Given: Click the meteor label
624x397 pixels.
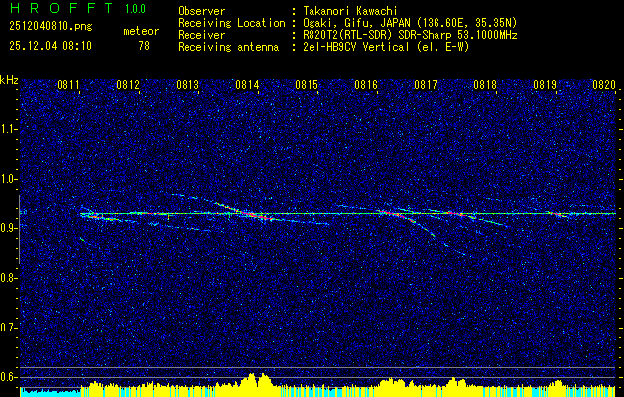Looking at the screenshot, I should pos(141,31).
